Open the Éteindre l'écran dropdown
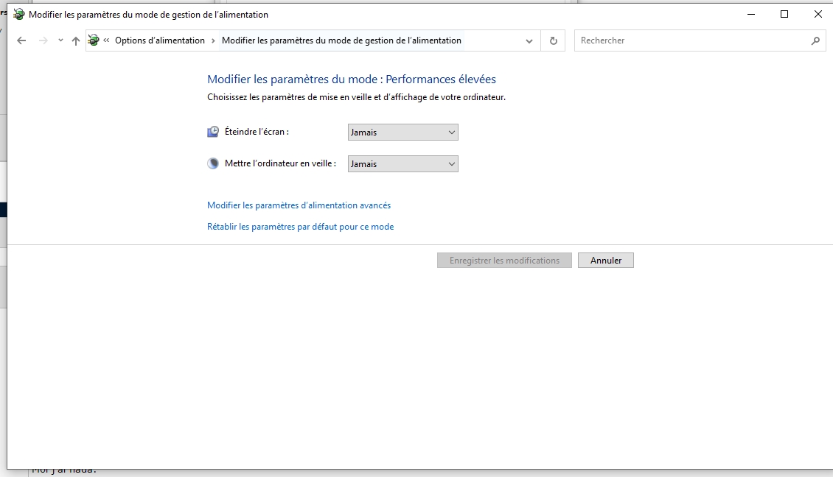 [x=402, y=132]
